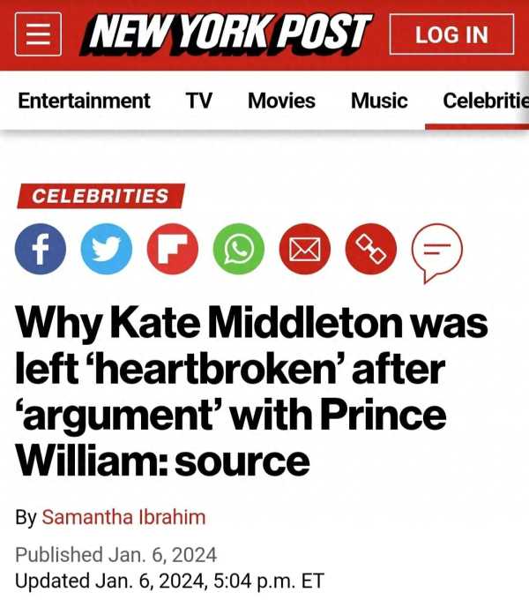Share article on Twitter

pyautogui.click(x=107, y=249)
